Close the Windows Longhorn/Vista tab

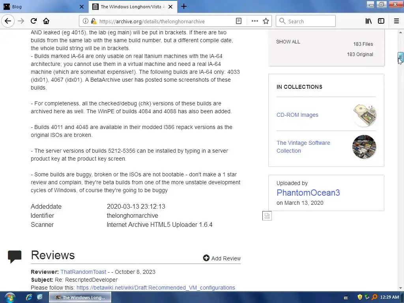point(170,7)
